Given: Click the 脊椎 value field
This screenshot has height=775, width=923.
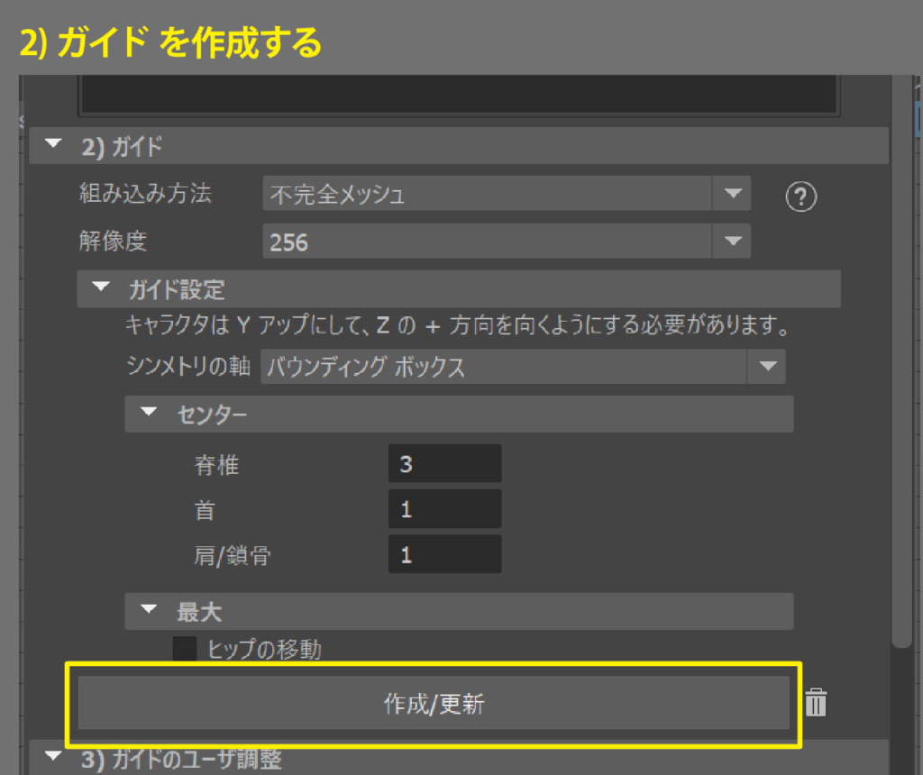Looking at the screenshot, I should [444, 464].
